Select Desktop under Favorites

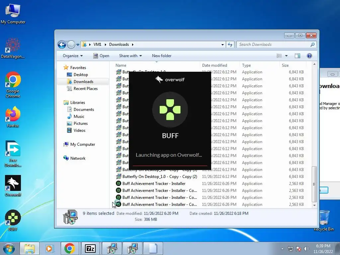pos(77,75)
